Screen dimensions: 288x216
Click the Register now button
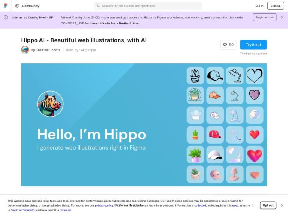(265, 17)
